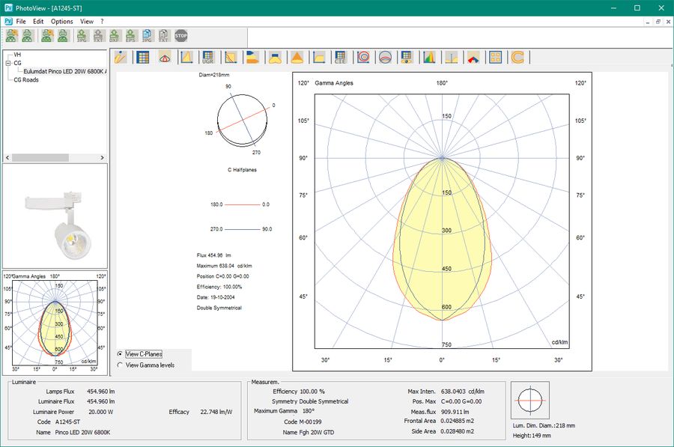Minimize the inner document window

(x=648, y=22)
